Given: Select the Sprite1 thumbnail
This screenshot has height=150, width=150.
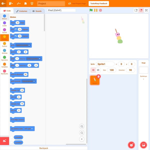Looking at the screenshot, I should pos(94,80).
